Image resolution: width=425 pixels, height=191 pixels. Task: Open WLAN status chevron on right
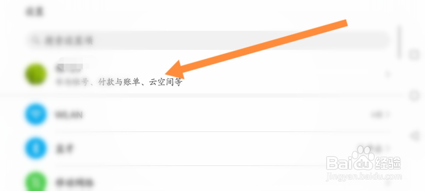coord(388,115)
